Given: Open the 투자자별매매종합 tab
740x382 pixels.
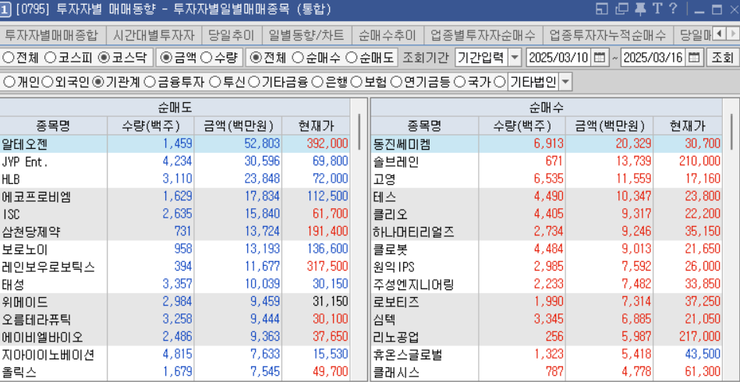Looking at the screenshot, I should pos(51,35).
